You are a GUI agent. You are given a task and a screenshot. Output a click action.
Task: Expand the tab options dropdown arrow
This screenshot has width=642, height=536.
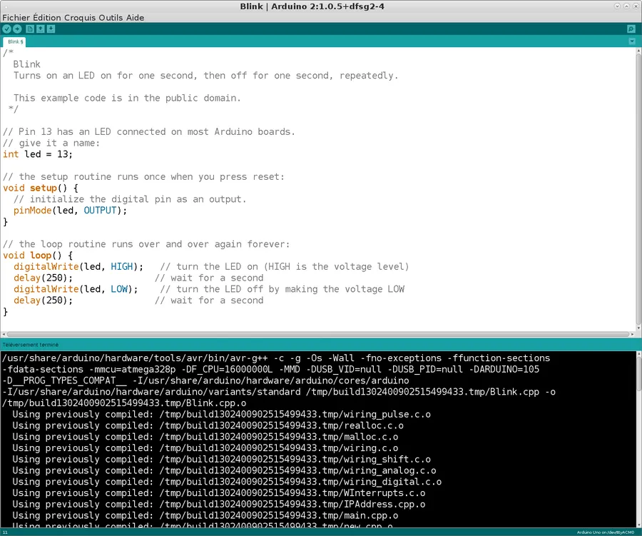point(632,41)
